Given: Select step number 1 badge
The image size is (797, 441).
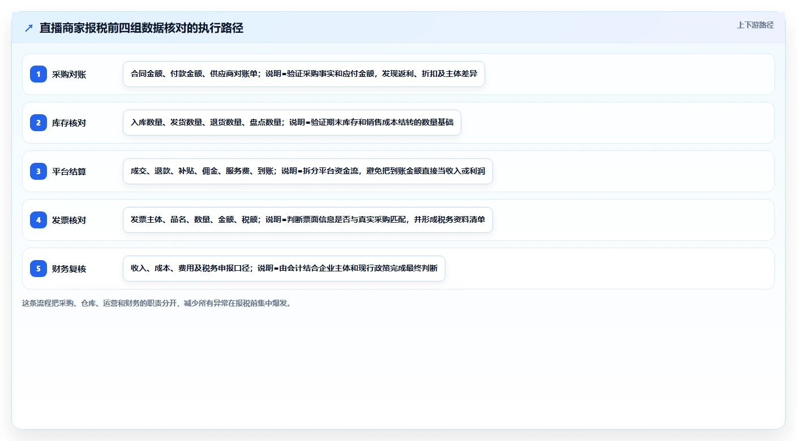Looking at the screenshot, I should point(38,74).
